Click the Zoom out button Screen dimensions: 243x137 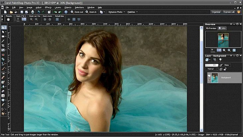77,12
